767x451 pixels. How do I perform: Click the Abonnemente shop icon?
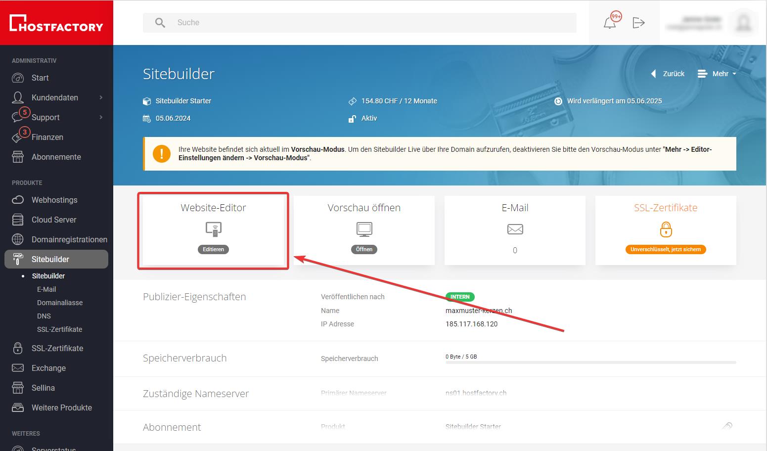18,157
